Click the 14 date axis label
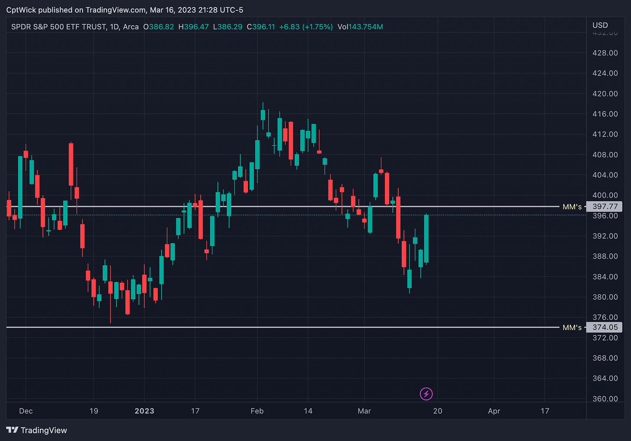Viewport: 631px width, 441px height. tap(308, 411)
